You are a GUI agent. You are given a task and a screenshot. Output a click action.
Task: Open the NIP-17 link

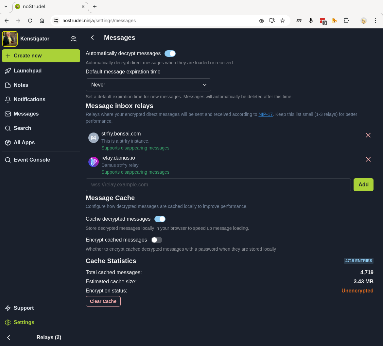266,114
